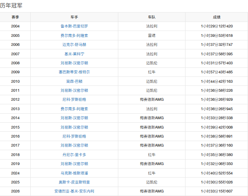
Task: Open 费尔南多·阿隆索 link in 2005 row
Action: (74, 36)
